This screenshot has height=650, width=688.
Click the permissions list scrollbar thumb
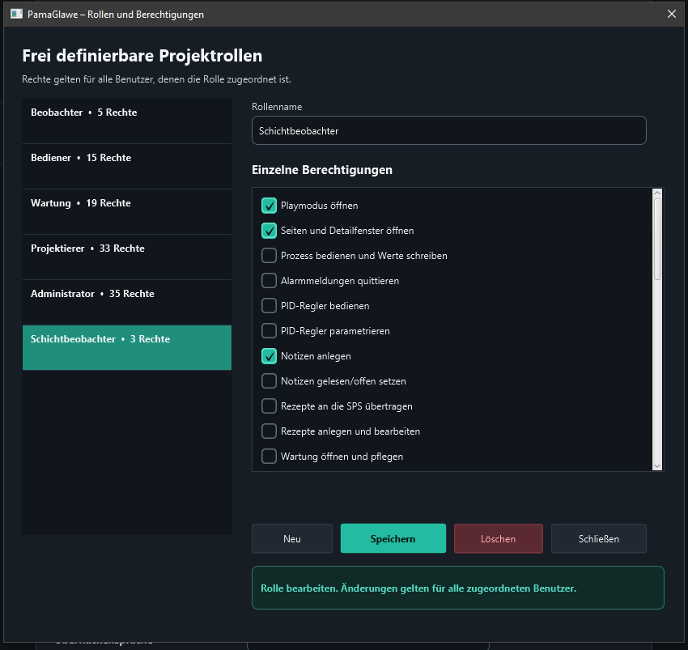pos(657,239)
